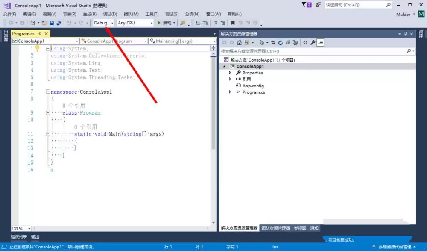The image size is (427, 251).
Task: Open a new project via the New Project icon
Action: (x=33, y=22)
